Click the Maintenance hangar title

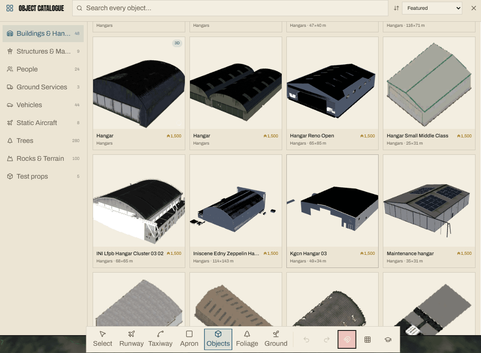pyautogui.click(x=410, y=253)
